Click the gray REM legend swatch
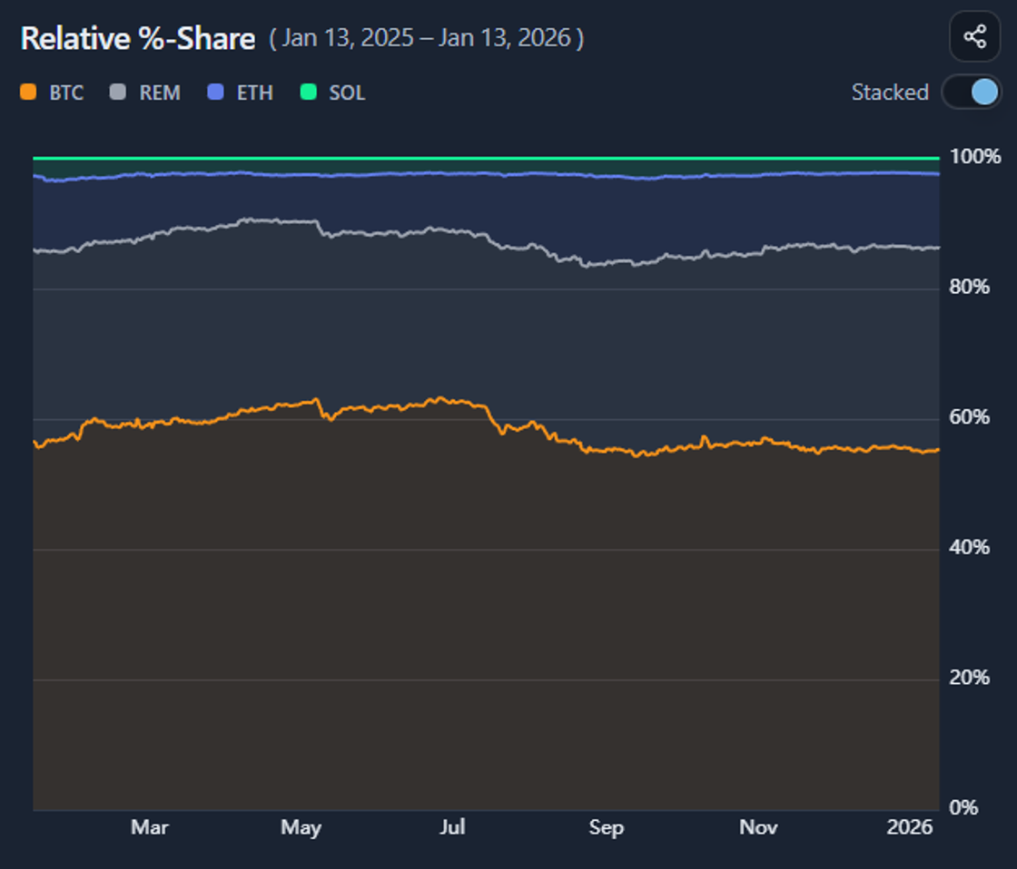 [x=117, y=92]
